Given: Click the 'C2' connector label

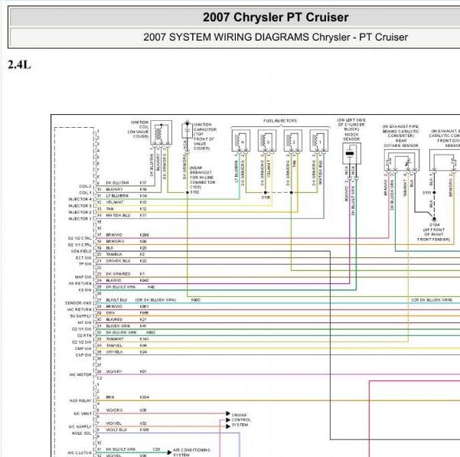Looking at the screenshot, I should pos(100,378).
